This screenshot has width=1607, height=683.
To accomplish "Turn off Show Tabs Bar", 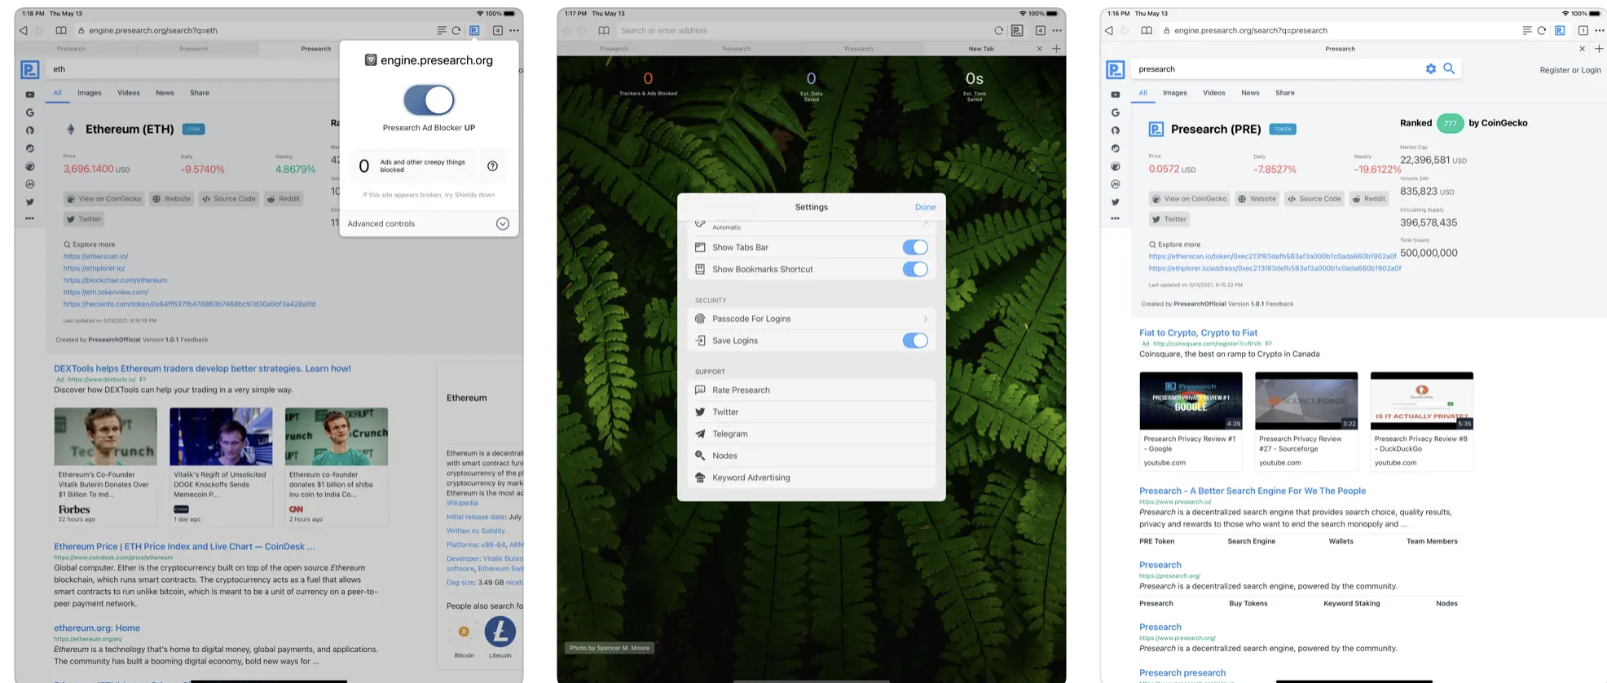I will (x=915, y=247).
